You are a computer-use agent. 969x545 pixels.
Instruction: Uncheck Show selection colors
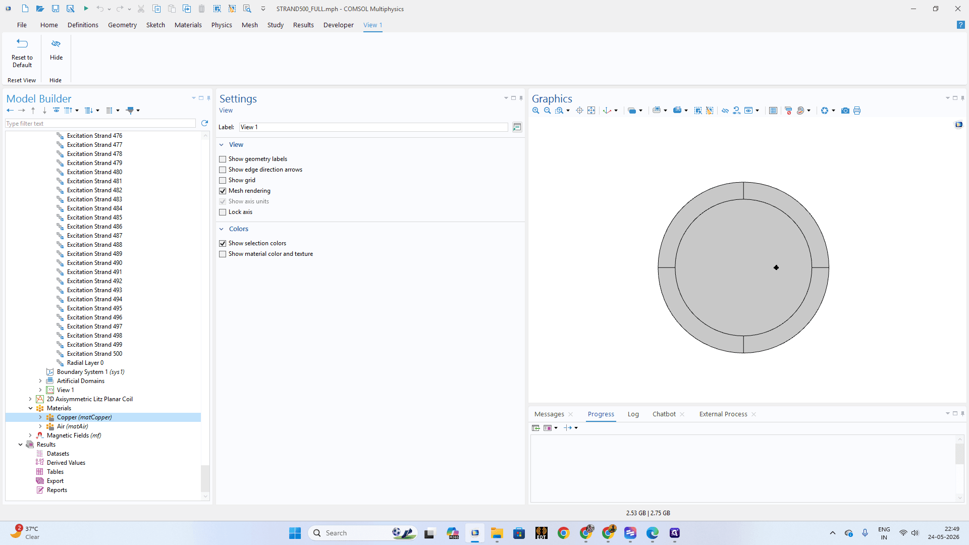click(x=223, y=243)
